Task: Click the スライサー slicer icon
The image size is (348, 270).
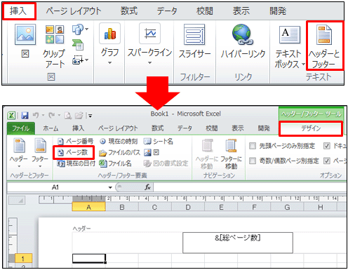Action: pos(194,34)
